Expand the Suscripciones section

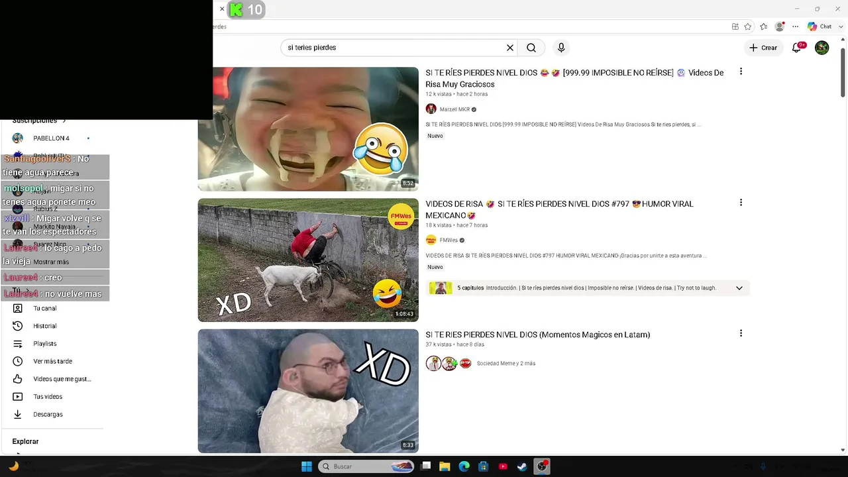point(39,121)
